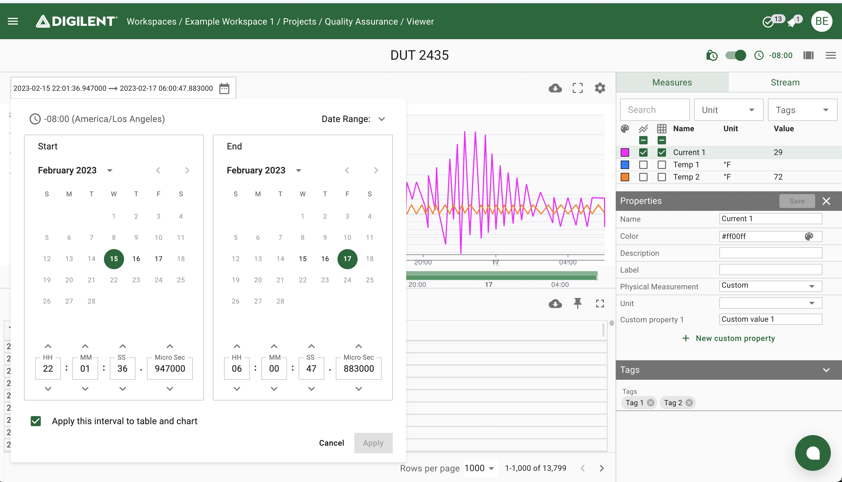Switch to the Measures tab
Image resolution: width=842 pixels, height=482 pixels.
[x=672, y=82]
